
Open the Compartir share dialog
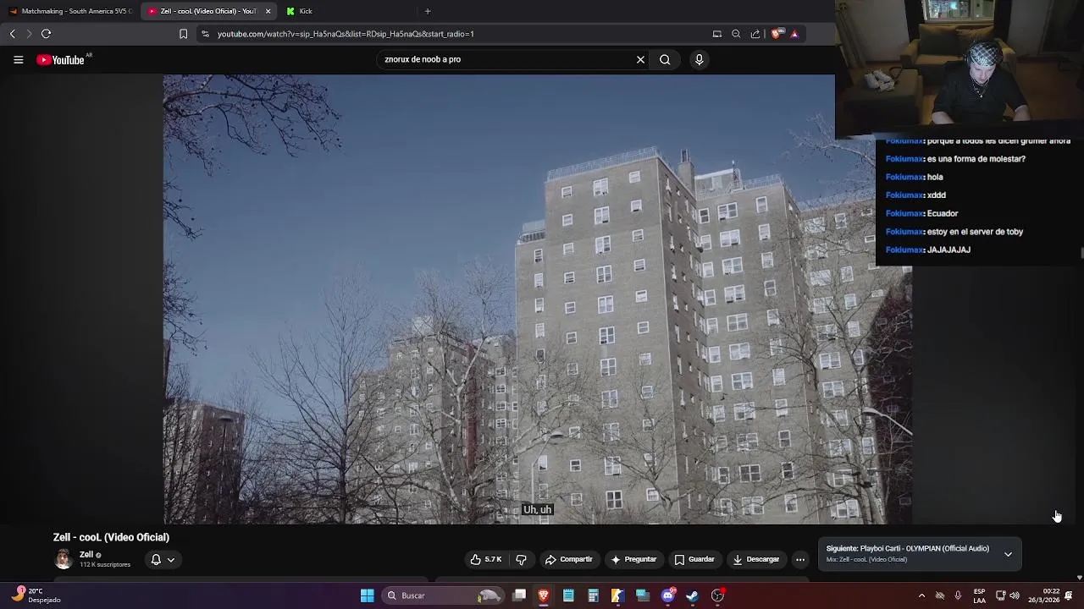click(x=568, y=559)
